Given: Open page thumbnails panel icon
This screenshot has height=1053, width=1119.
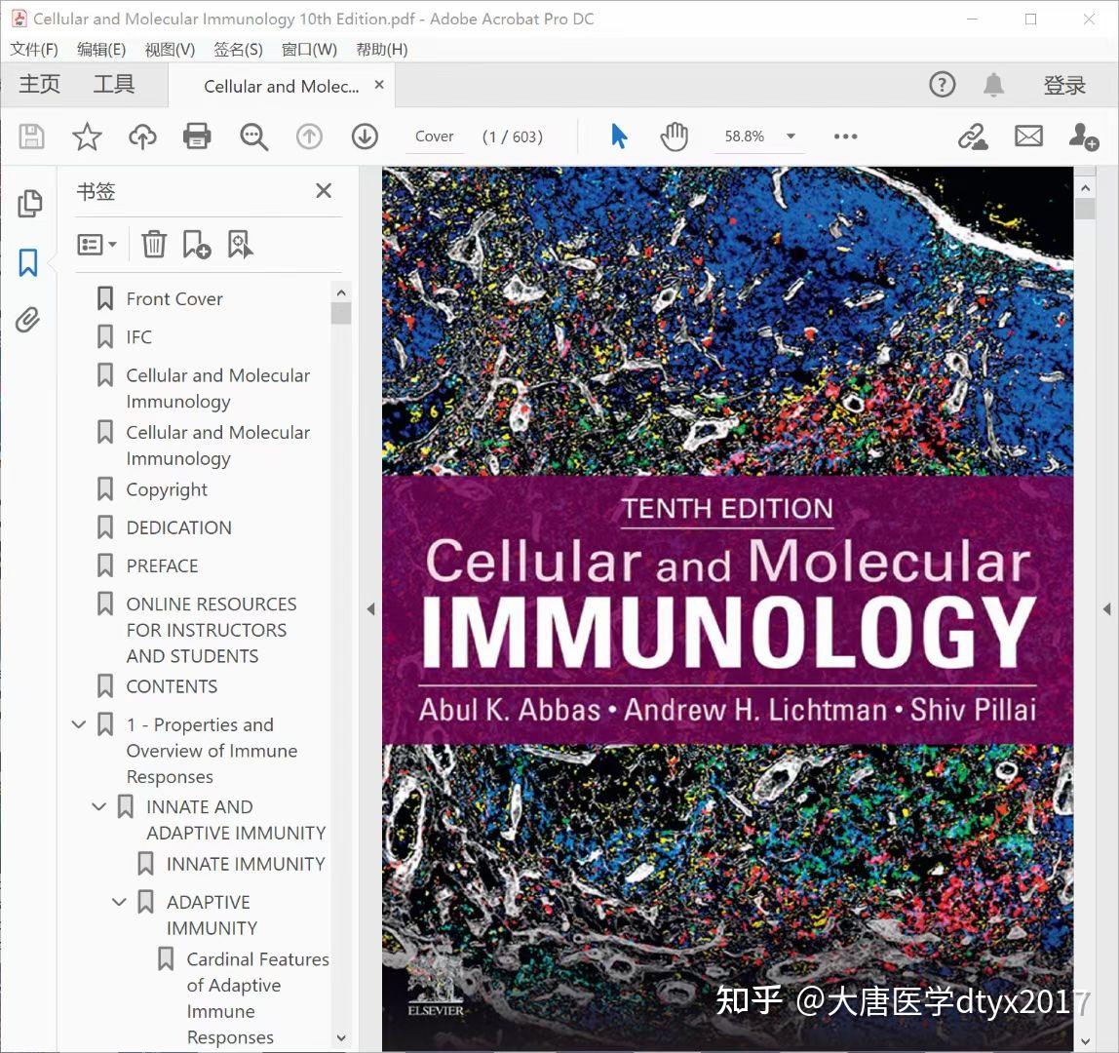Looking at the screenshot, I should pyautogui.click(x=29, y=204).
